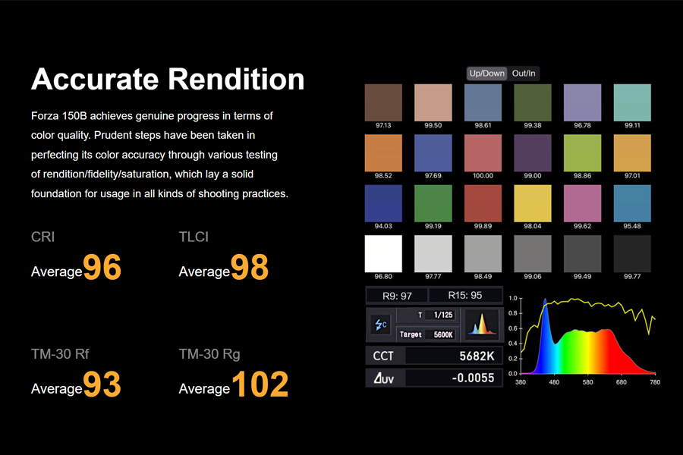Click the flash C mode icon
683x455 pixels.
[x=381, y=325]
